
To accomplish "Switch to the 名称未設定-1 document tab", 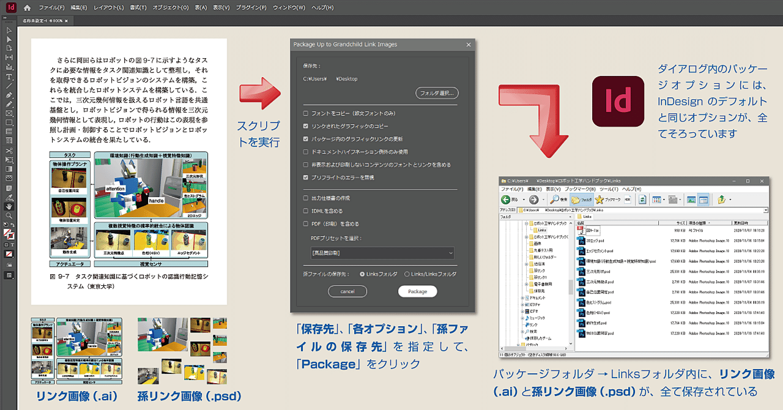I will click(34, 20).
